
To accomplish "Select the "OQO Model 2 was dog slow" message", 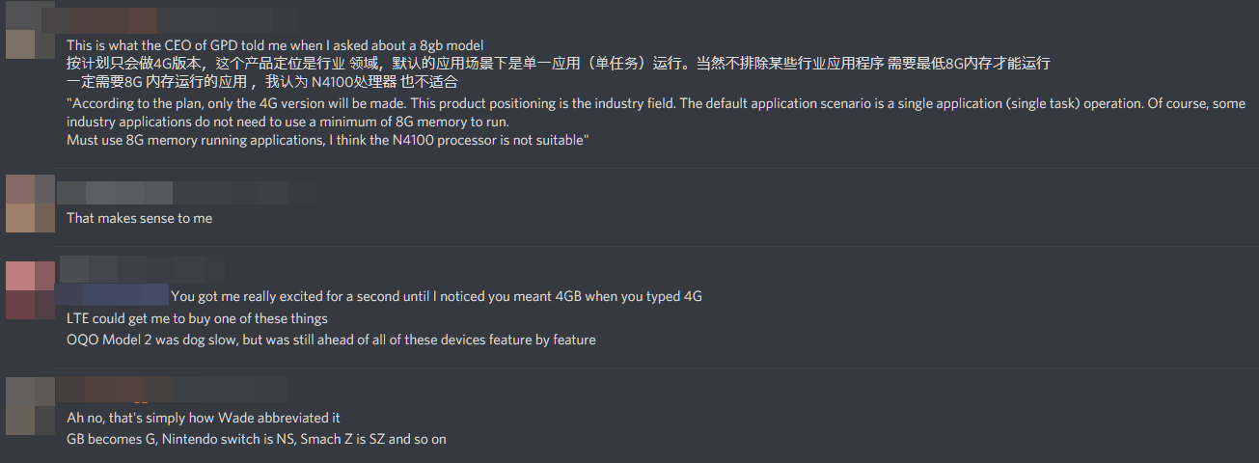I will point(331,340).
